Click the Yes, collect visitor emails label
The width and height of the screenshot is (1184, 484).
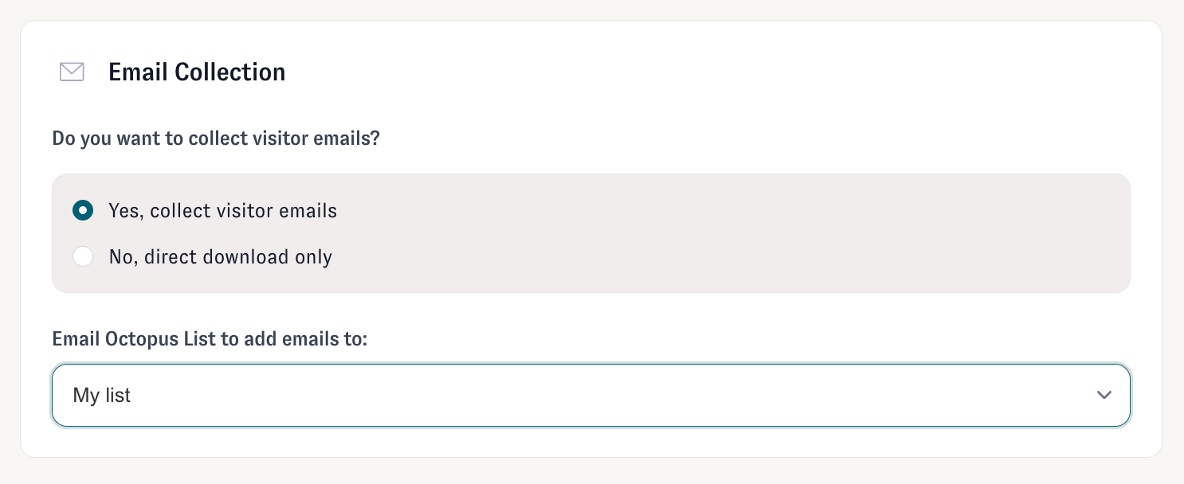tap(223, 210)
